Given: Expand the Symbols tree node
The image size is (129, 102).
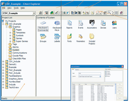Looking at the screenshot, I should 10,36.
